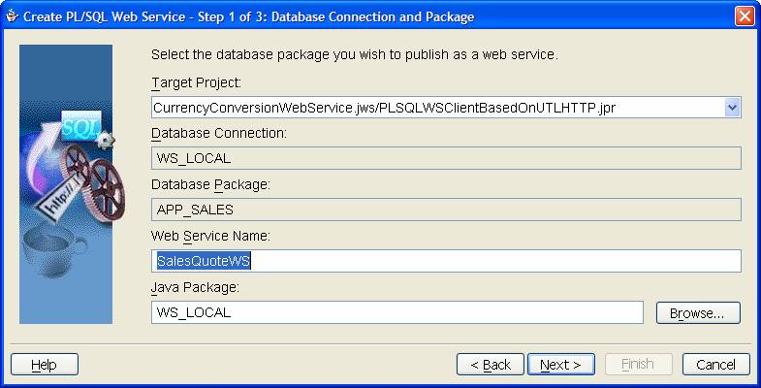Focus the Web Service Name text field
761x388 pixels.
click(x=446, y=261)
